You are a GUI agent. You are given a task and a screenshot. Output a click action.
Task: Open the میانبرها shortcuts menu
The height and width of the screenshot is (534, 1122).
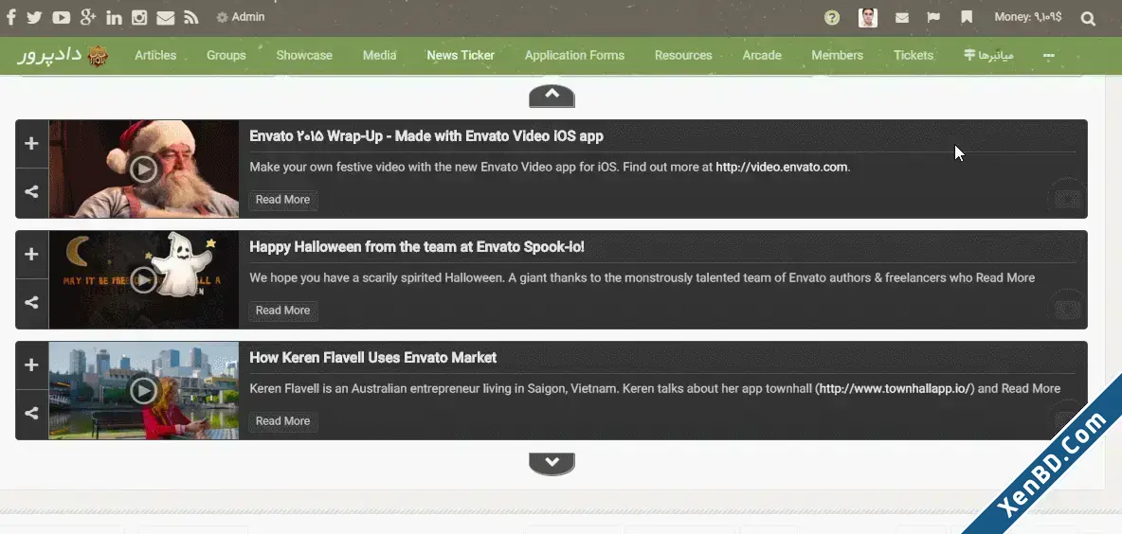988,55
